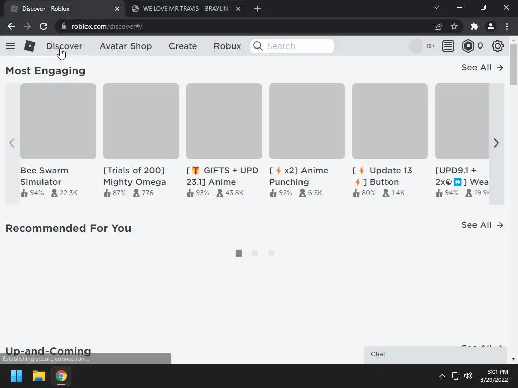Click the Update 13 Button game thumbnail
Image resolution: width=518 pixels, height=388 pixels.
(x=390, y=121)
